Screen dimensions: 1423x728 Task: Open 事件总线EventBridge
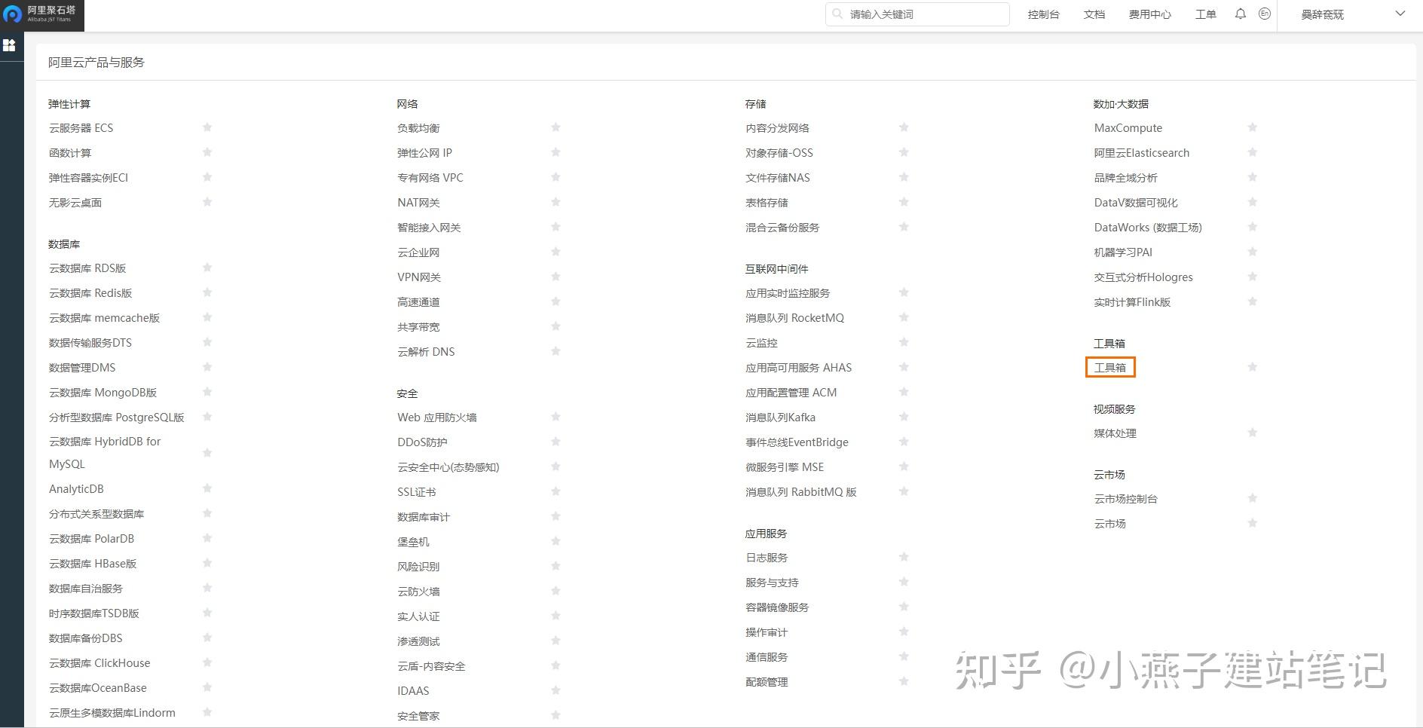coord(797,442)
